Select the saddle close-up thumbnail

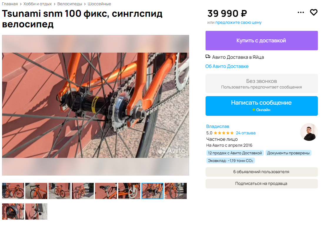click(x=106, y=191)
